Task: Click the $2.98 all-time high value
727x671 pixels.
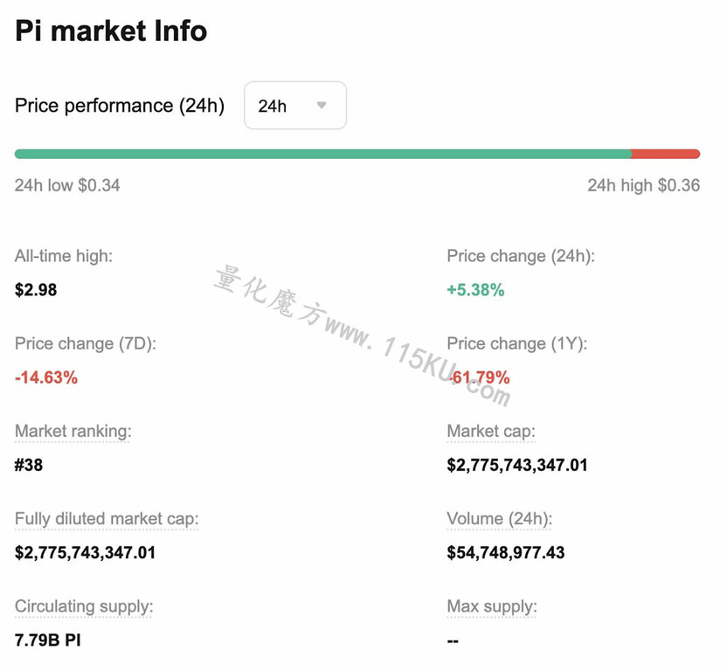Action: pyautogui.click(x=36, y=290)
